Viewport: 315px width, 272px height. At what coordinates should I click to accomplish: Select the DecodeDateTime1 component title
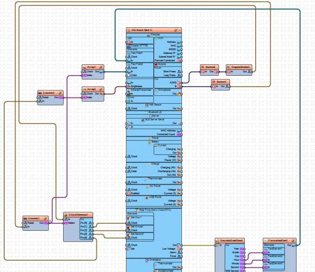(232, 240)
